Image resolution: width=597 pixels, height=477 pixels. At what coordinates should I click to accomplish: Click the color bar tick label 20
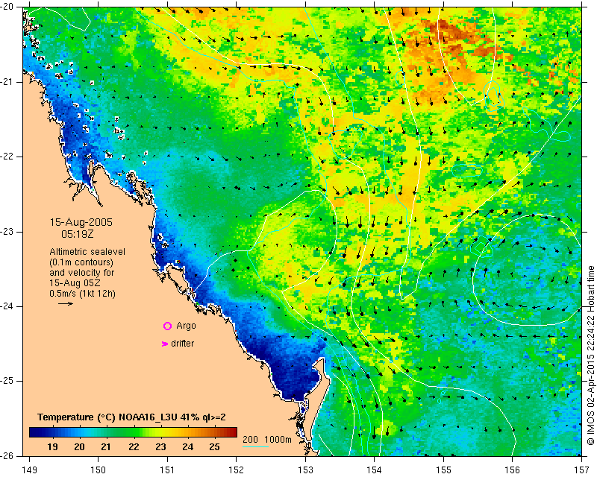point(79,446)
